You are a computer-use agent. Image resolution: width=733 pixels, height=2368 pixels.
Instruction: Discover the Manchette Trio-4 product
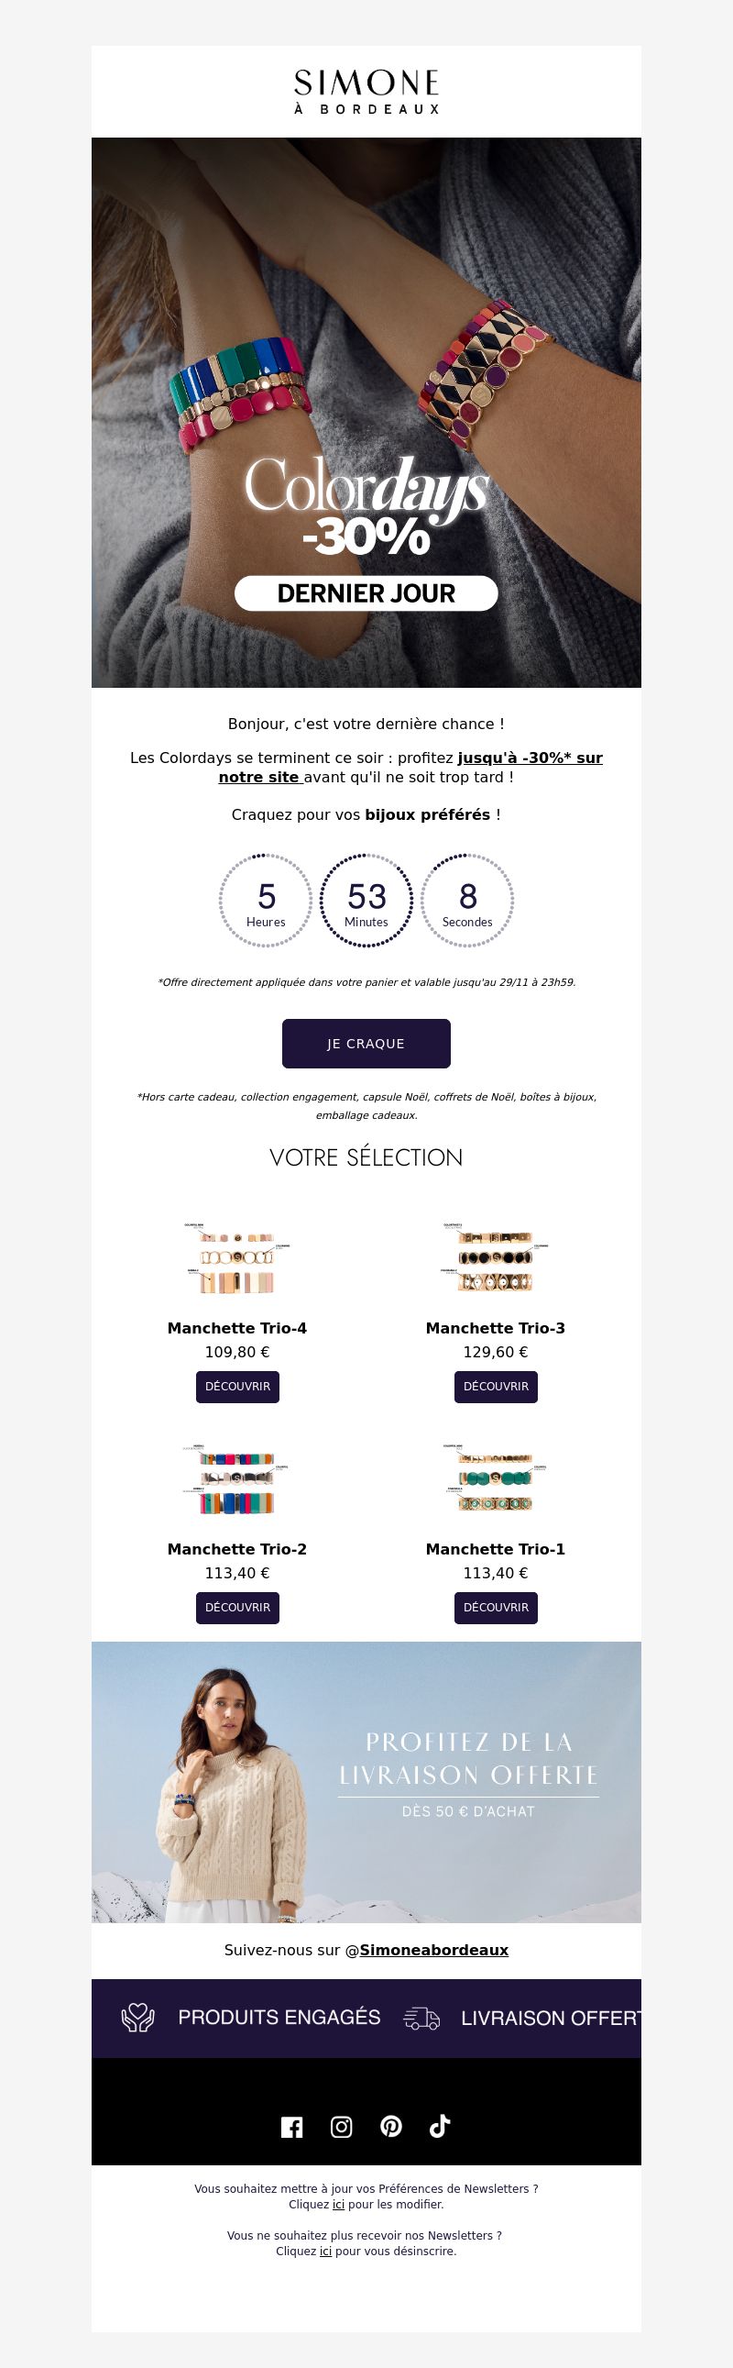[x=237, y=1387]
